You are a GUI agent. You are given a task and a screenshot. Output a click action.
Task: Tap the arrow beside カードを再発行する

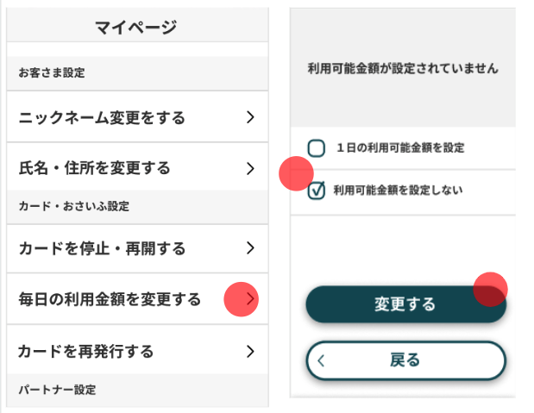tap(249, 351)
